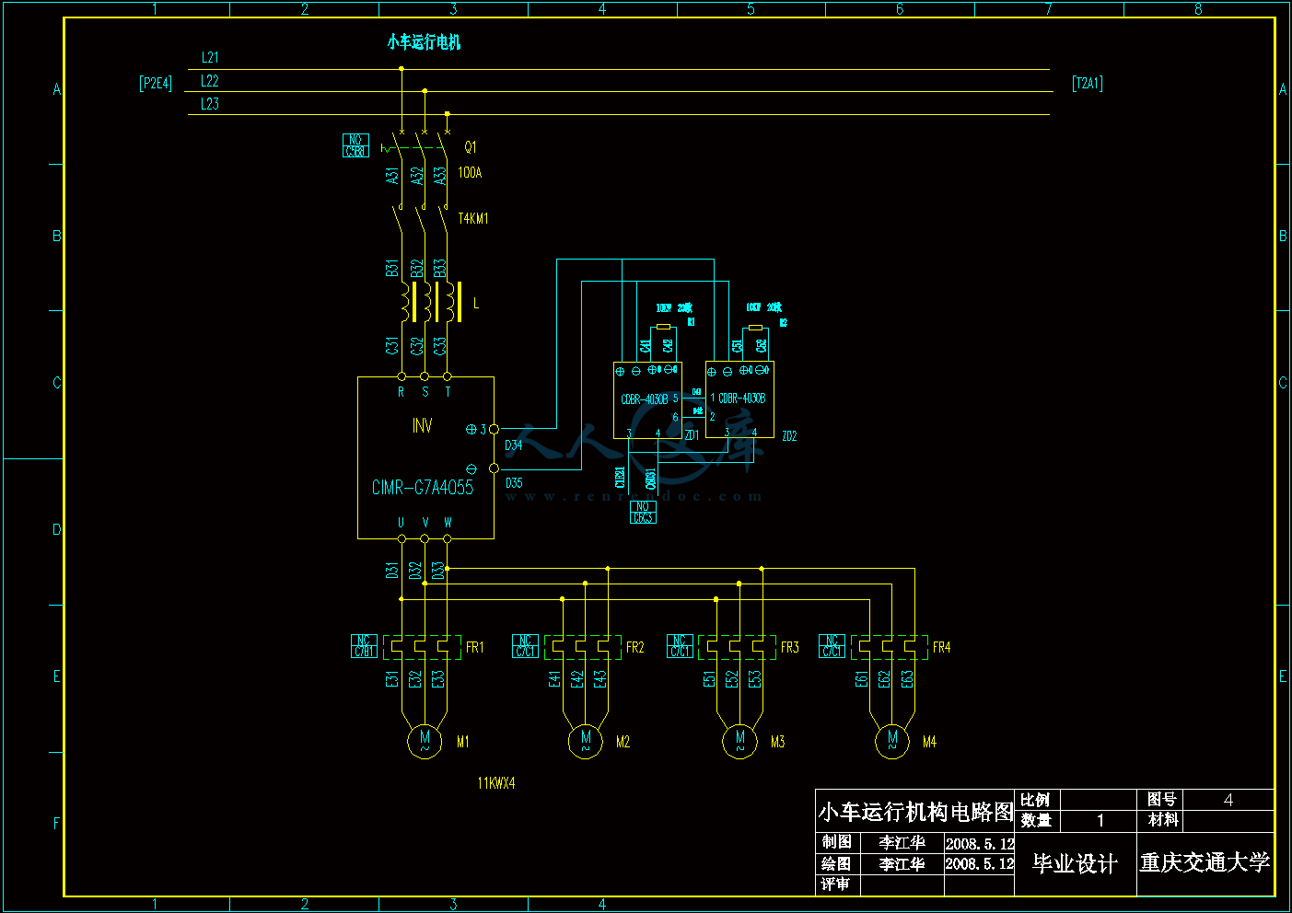Click the 比例 cell in the title block
The width and height of the screenshot is (1292, 913).
1035,799
